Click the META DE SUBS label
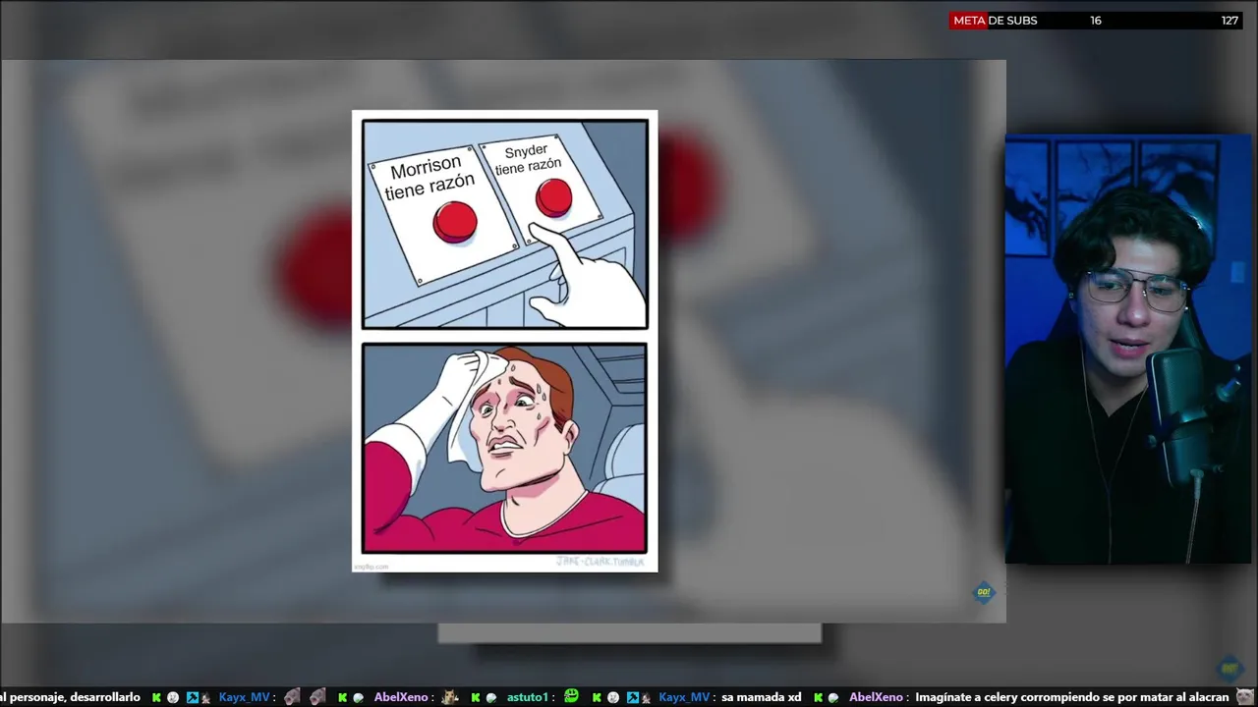 click(995, 20)
